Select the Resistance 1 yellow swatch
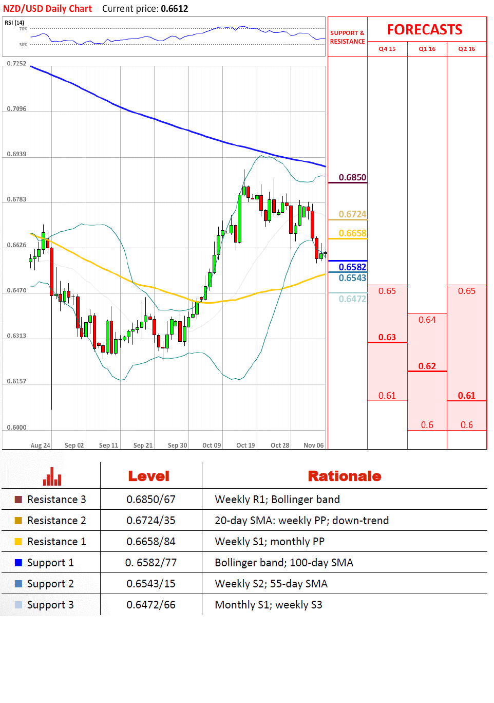The height and width of the screenshot is (703, 494). tap(18, 542)
